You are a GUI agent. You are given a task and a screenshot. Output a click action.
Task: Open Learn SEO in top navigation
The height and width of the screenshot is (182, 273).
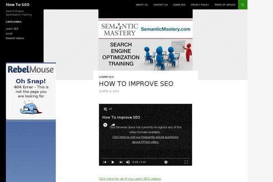click(179, 5)
